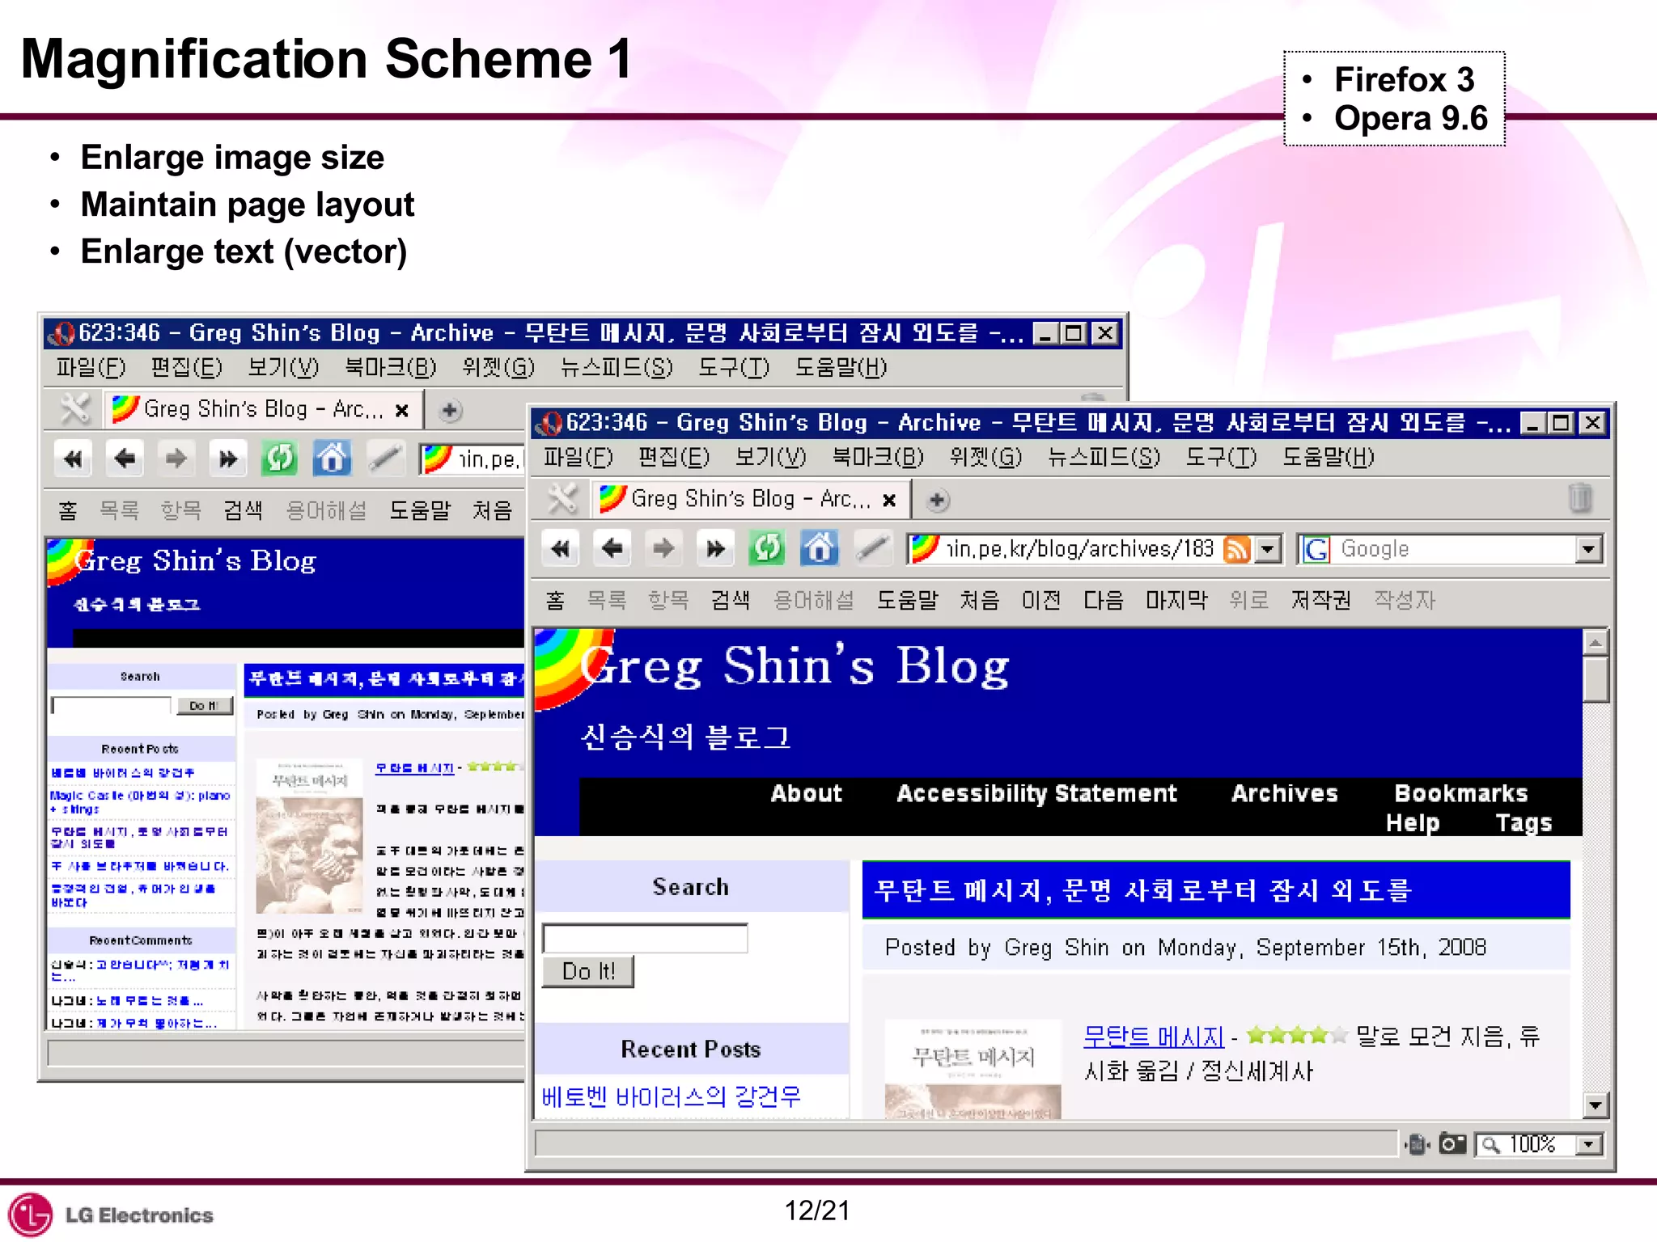1657x1242 pixels.
Task: Click the blog Search text field in the front window
Action: tap(645, 939)
